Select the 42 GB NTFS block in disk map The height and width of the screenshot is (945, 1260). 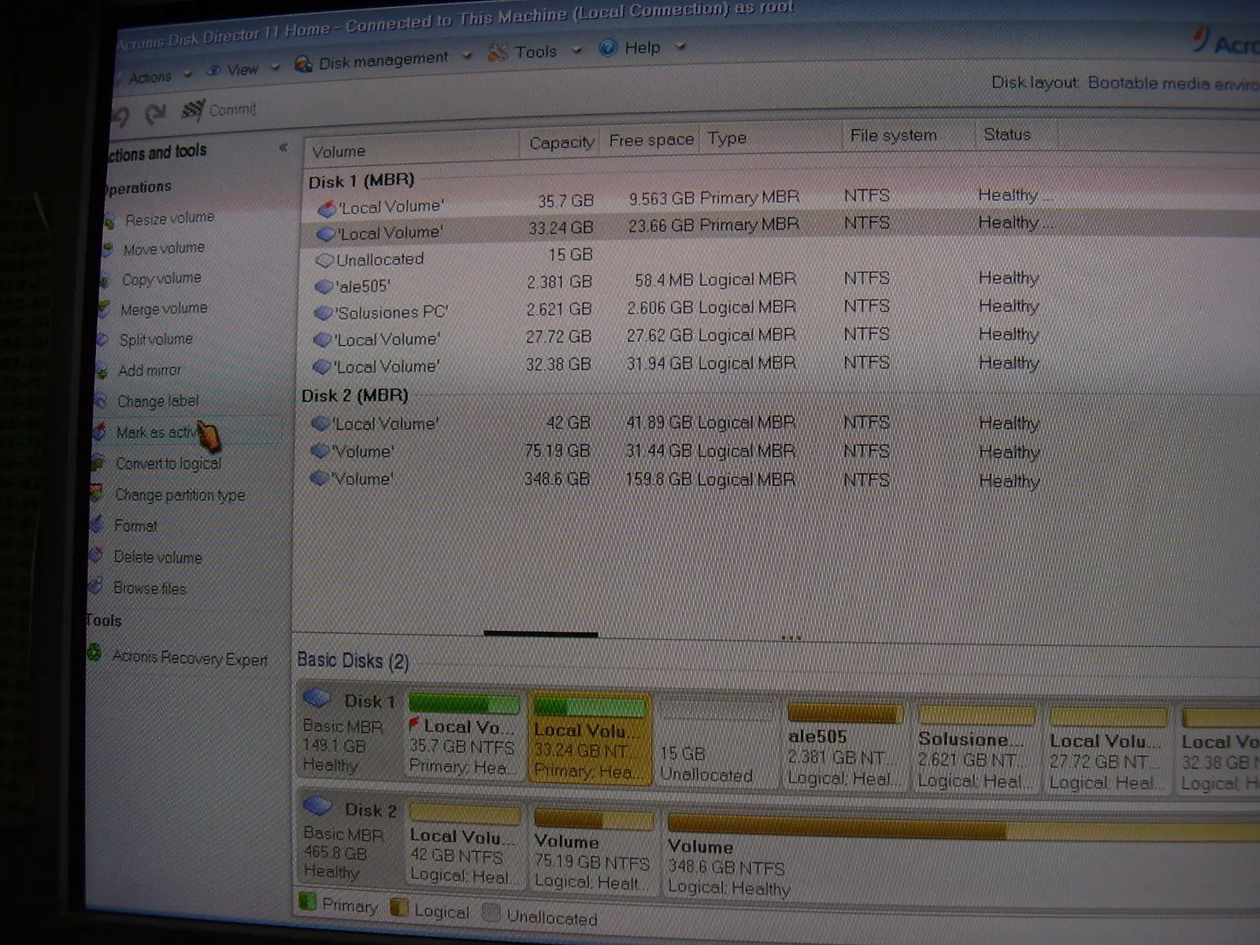[465, 846]
